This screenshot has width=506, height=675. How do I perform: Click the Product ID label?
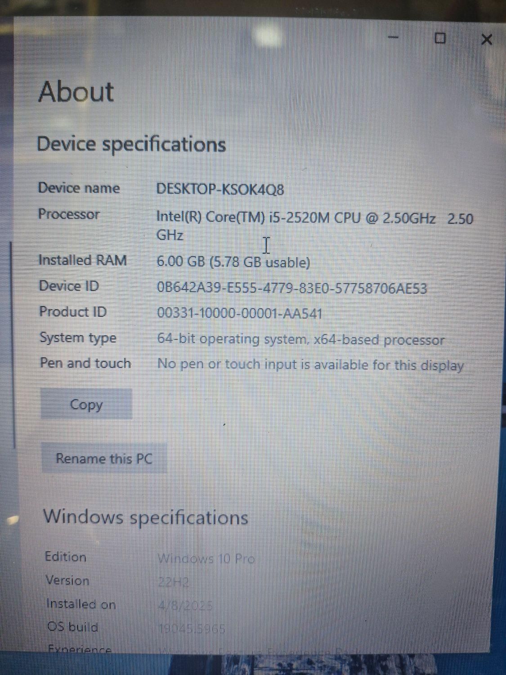click(73, 311)
